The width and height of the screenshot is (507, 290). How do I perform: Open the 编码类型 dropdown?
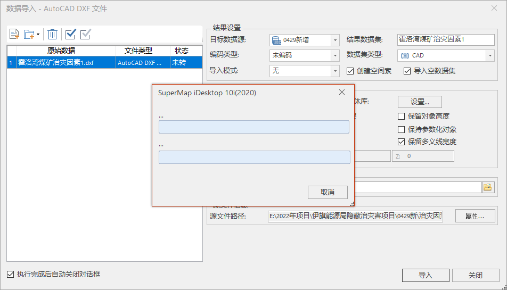pyautogui.click(x=336, y=55)
